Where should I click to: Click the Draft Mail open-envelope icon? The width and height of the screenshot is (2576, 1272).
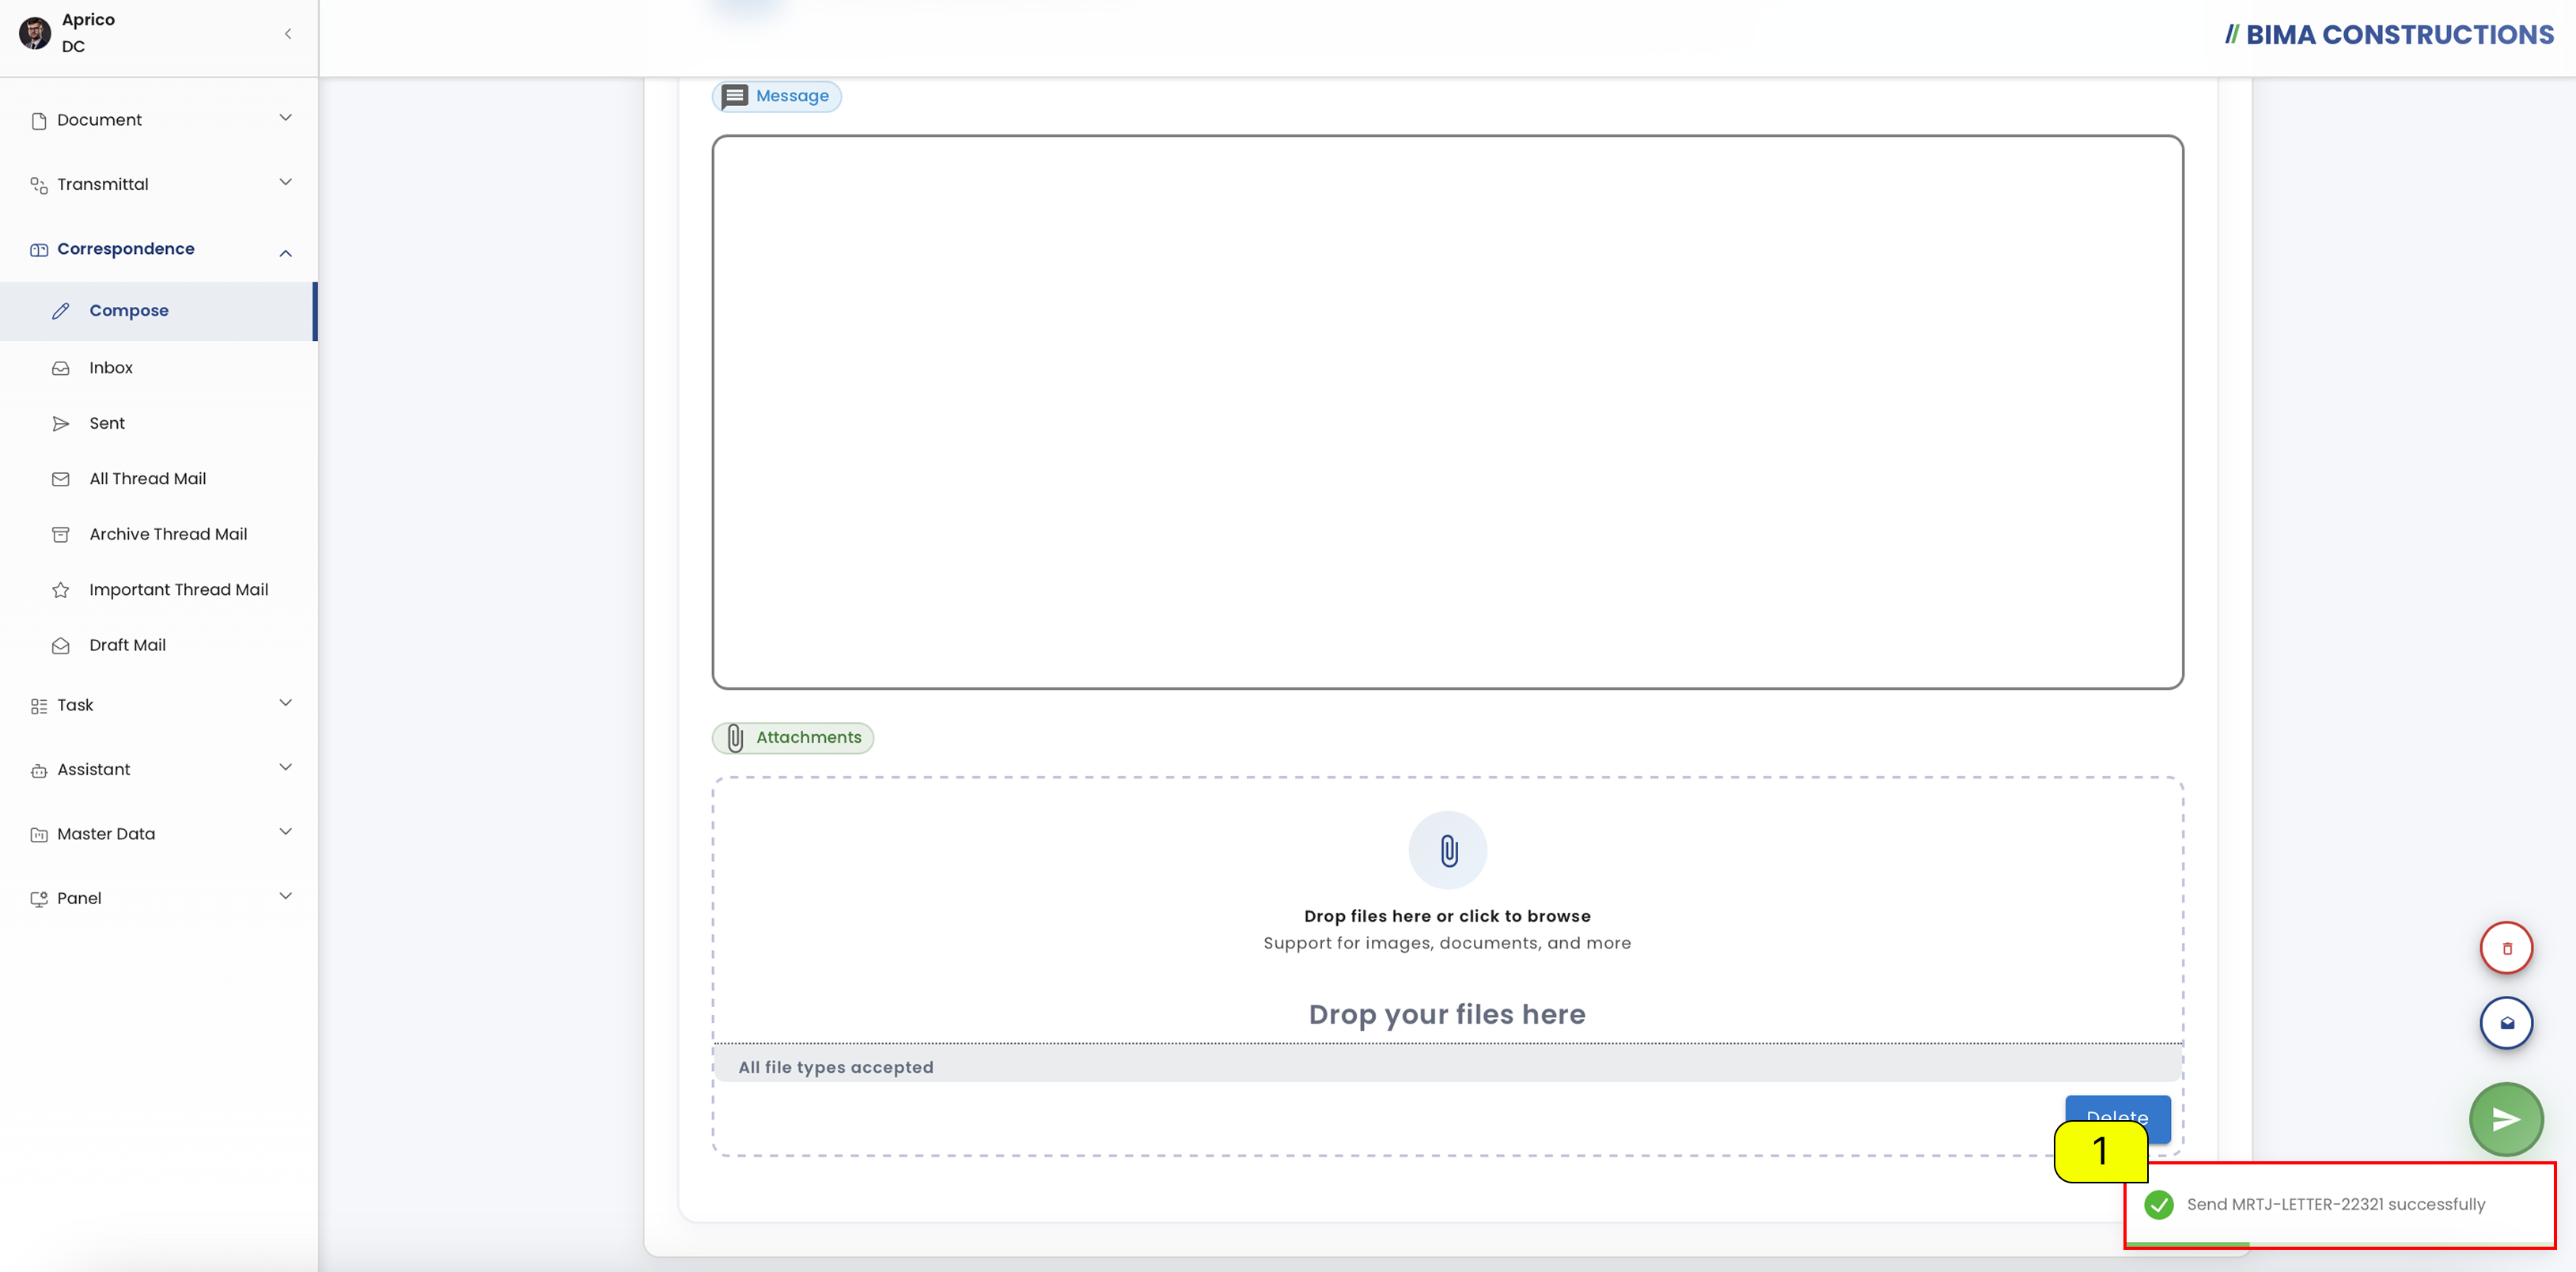[61, 646]
